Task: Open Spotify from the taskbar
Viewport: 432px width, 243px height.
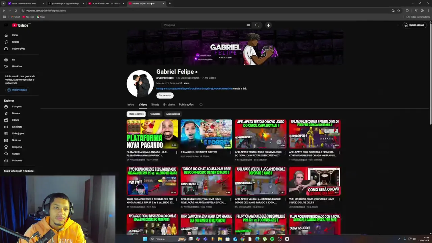Action: tap(272, 239)
